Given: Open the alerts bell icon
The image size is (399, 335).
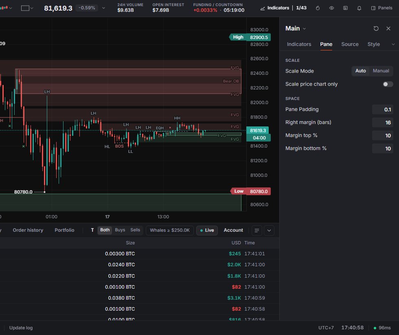Looking at the screenshot, I should tap(359, 8).
